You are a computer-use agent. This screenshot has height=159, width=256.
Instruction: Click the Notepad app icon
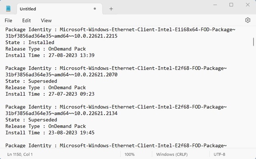tap(8, 9)
